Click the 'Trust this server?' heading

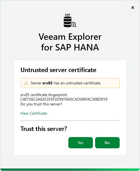click(44, 129)
